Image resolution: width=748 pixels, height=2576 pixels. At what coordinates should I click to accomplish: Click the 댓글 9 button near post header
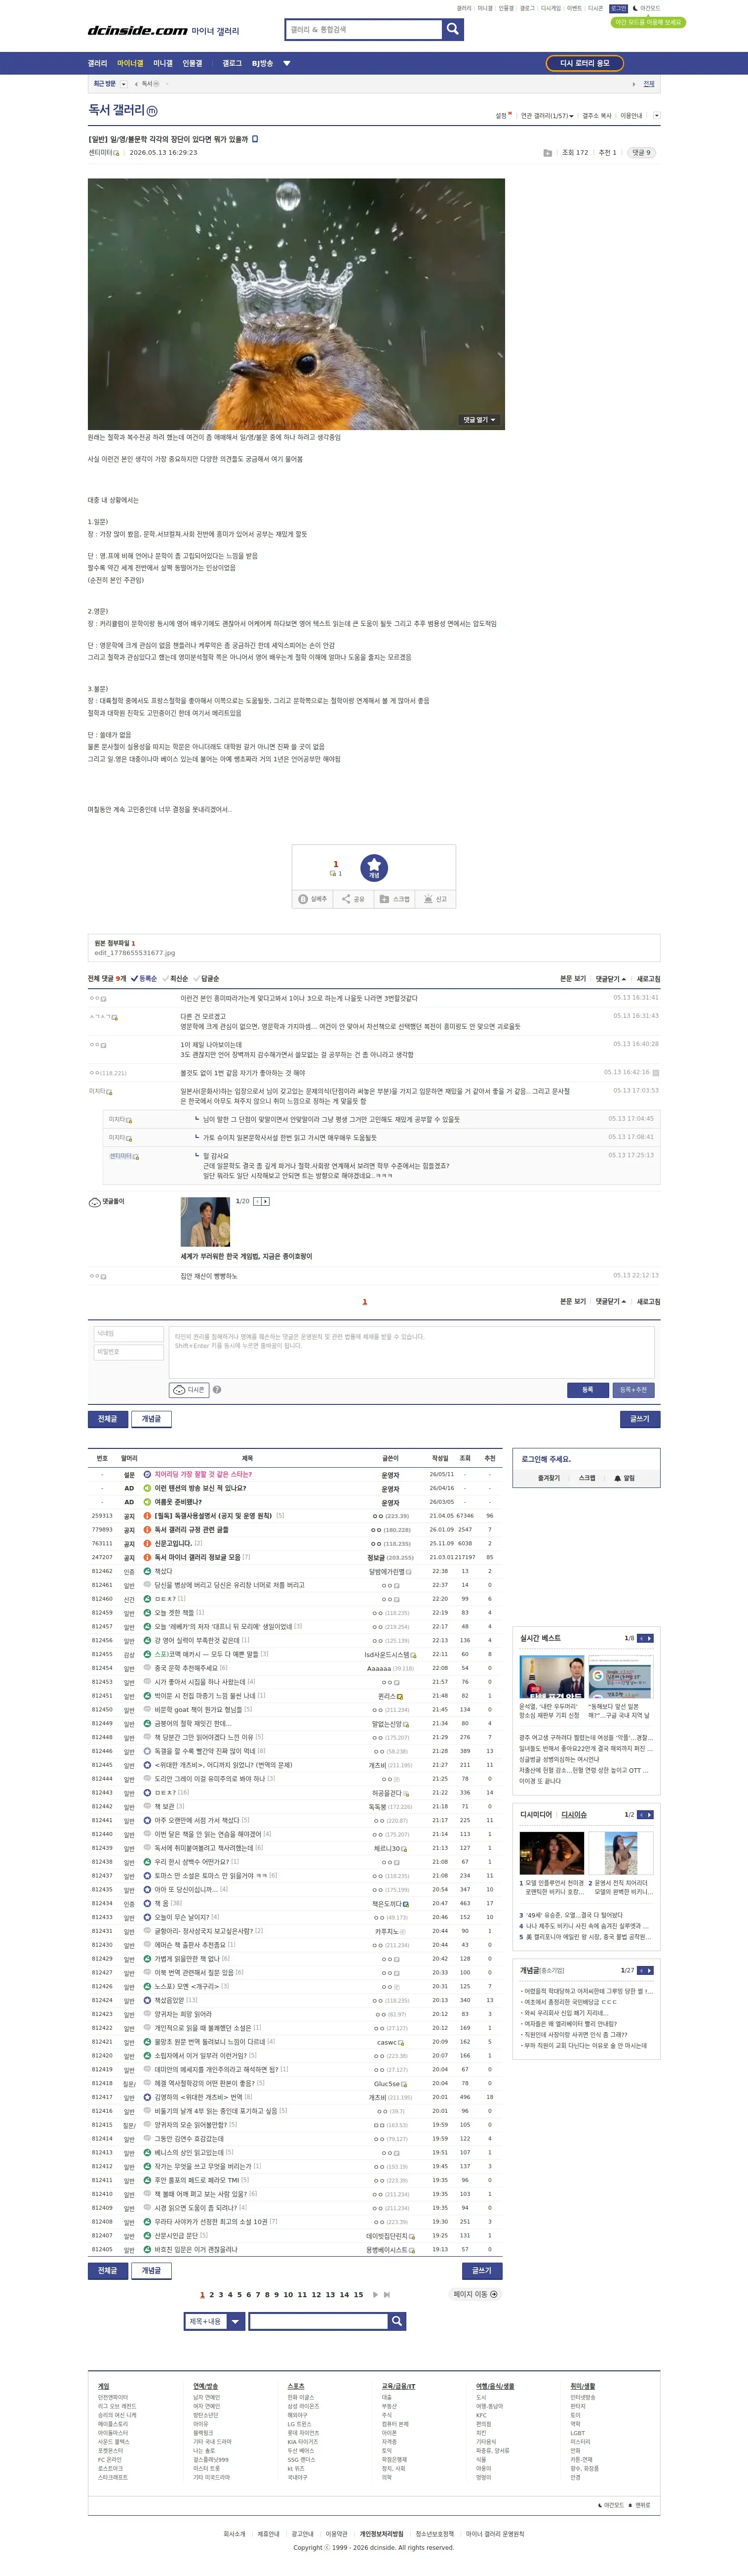641,153
